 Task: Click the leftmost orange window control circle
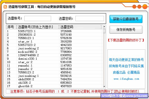pos(134,7)
